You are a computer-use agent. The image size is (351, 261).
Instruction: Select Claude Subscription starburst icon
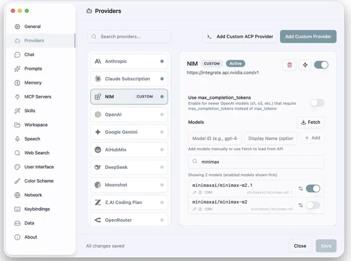coord(98,79)
